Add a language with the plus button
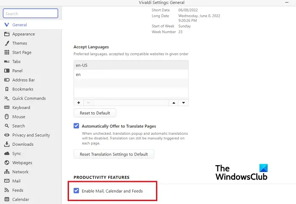 pyautogui.click(x=79, y=103)
